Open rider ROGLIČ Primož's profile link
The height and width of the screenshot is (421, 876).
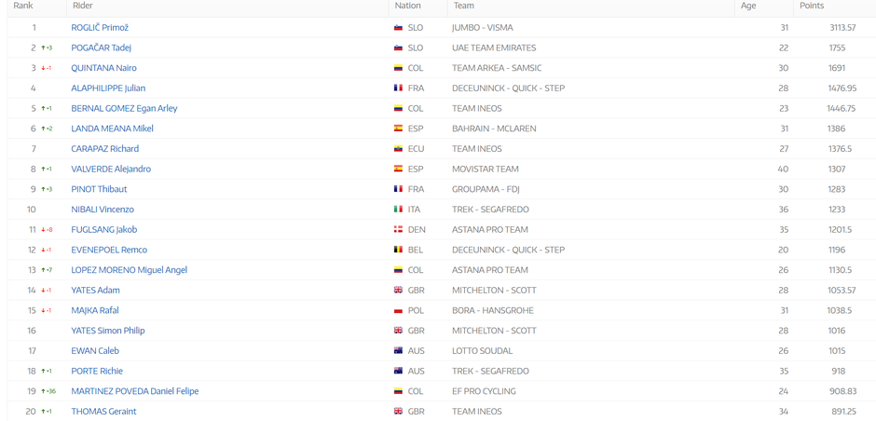[100, 28]
